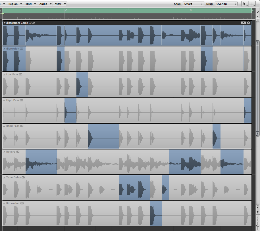Image resolution: width=260 pixels, height=231 pixels.
Task: Open the Snap mode dropdown set to Smart
Action: coord(193,4)
